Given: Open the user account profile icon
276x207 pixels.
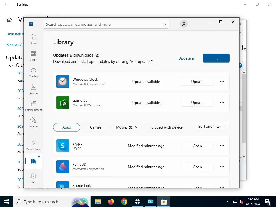Looking at the screenshot, I should point(184,24).
